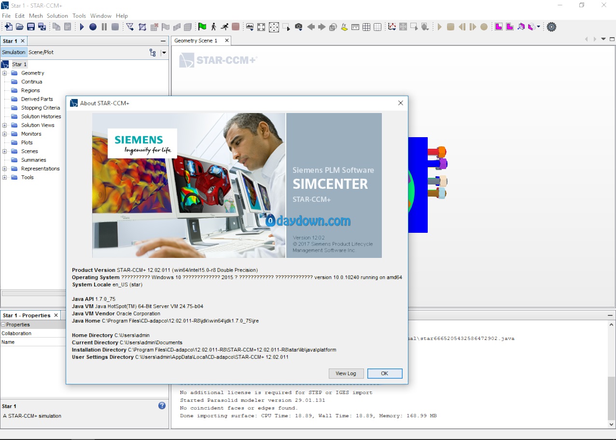Initialize solution with the green flag
616x440 pixels.
tap(202, 27)
